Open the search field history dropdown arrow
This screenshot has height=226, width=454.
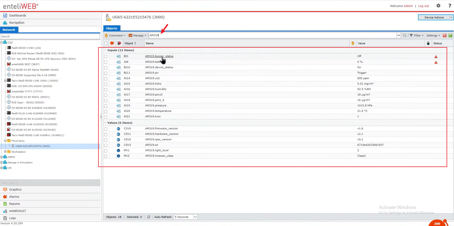399,35
